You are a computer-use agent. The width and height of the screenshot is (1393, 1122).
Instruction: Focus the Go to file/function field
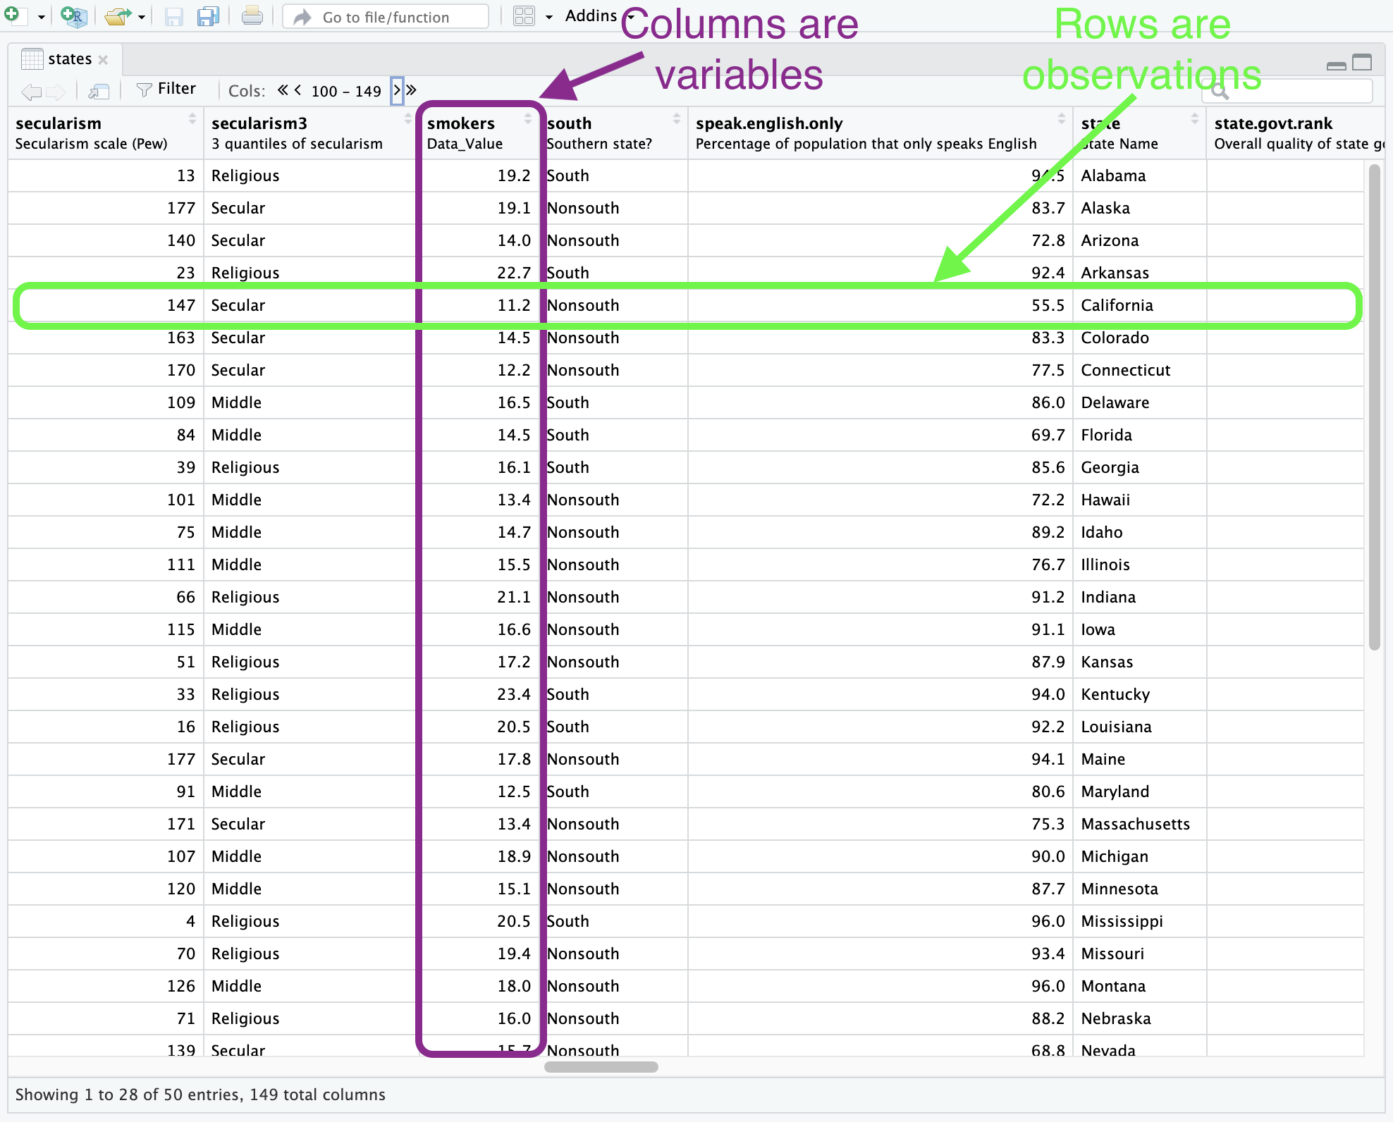385,16
